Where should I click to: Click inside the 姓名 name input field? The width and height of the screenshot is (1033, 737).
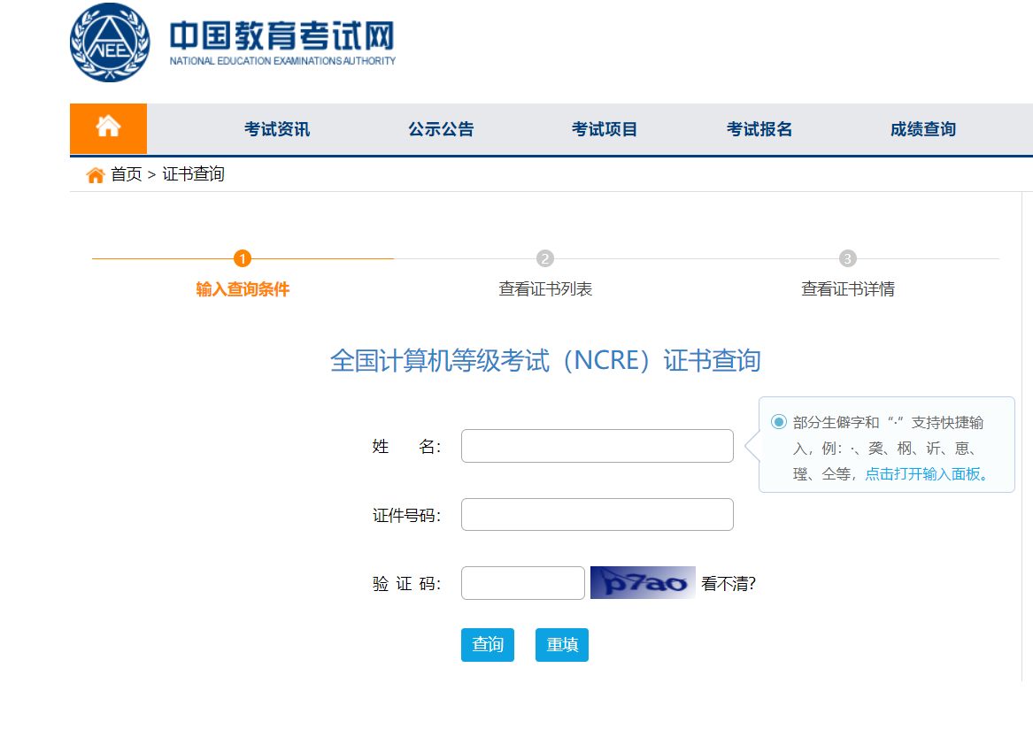tap(597, 445)
